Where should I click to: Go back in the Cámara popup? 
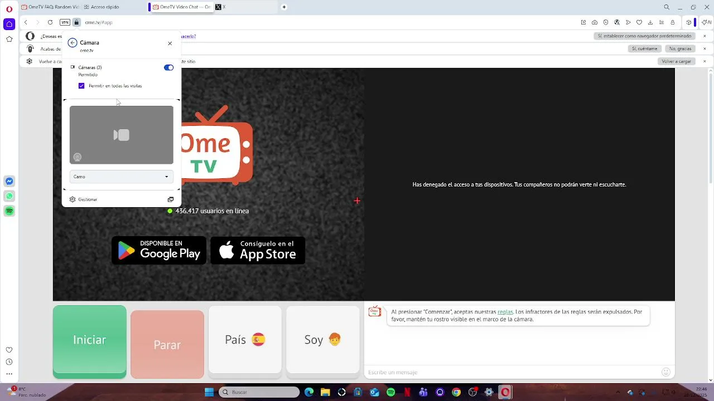pyautogui.click(x=73, y=43)
